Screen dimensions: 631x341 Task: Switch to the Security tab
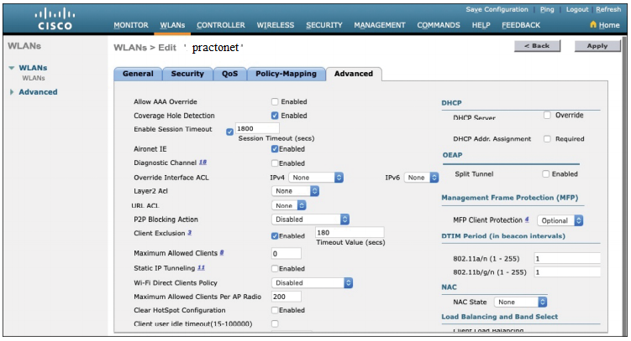[187, 74]
